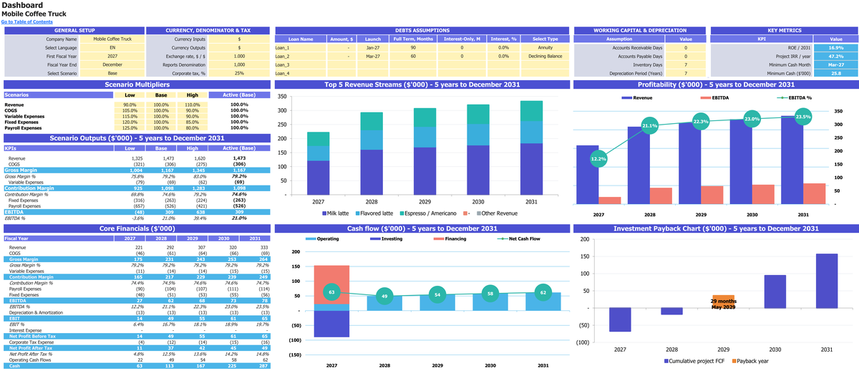Edit the First Fiscal Year 2027 cell

coord(112,56)
